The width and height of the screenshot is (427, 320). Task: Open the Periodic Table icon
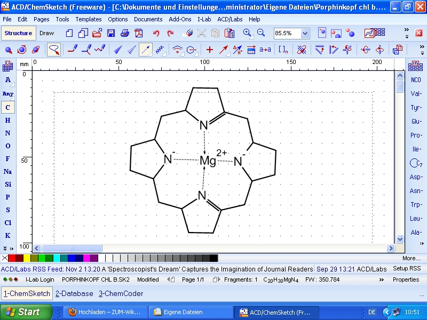point(7,66)
